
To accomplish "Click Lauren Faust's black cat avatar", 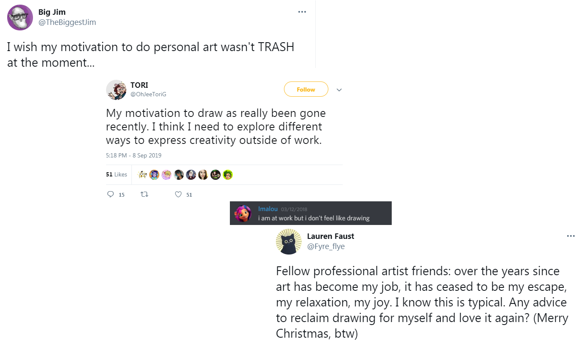I will [288, 242].
